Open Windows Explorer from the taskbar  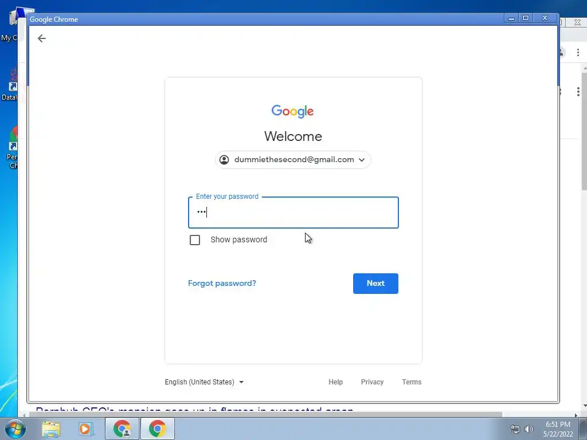51,429
